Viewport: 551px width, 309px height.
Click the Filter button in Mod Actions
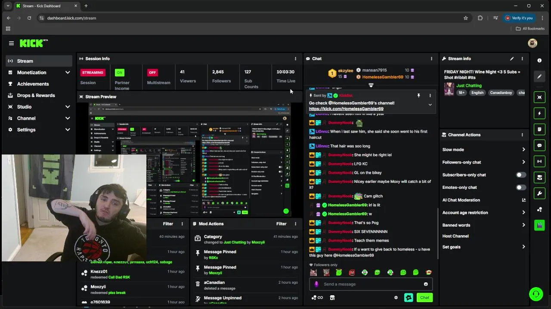click(x=281, y=224)
